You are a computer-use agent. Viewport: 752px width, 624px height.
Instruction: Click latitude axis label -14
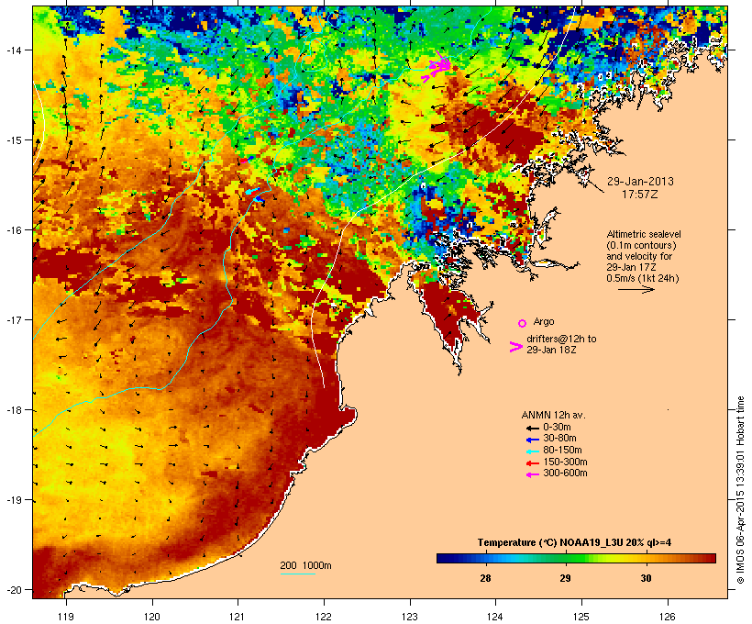click(x=14, y=50)
